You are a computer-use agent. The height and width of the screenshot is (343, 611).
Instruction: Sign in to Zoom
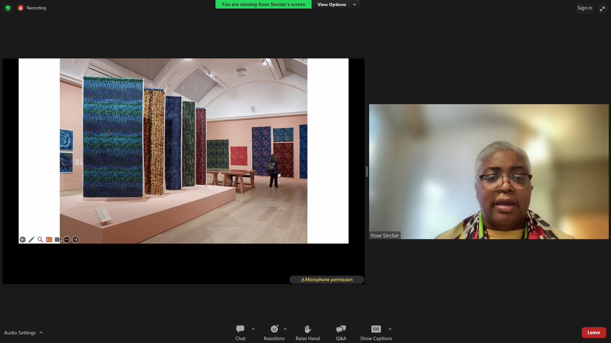[584, 8]
